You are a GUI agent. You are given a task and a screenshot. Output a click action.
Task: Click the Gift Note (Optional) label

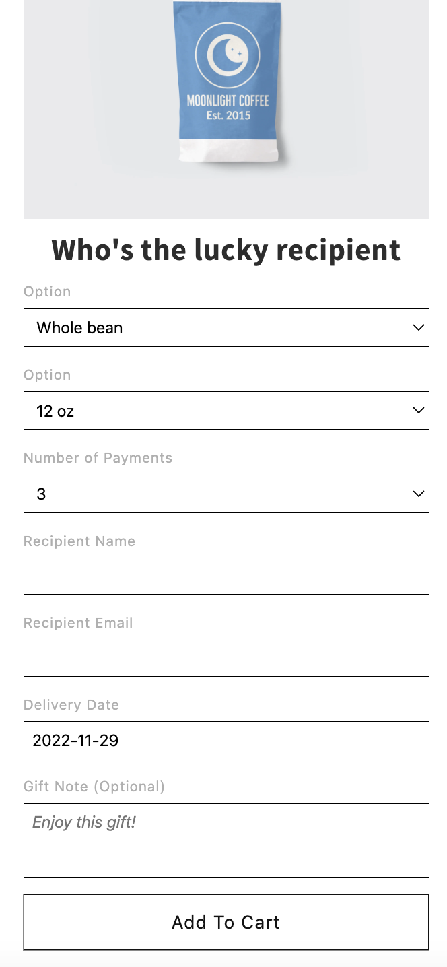(94, 787)
